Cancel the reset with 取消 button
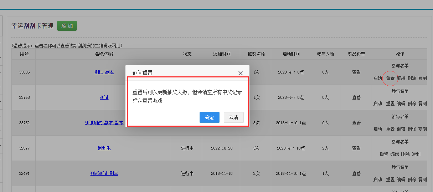 pyautogui.click(x=233, y=117)
